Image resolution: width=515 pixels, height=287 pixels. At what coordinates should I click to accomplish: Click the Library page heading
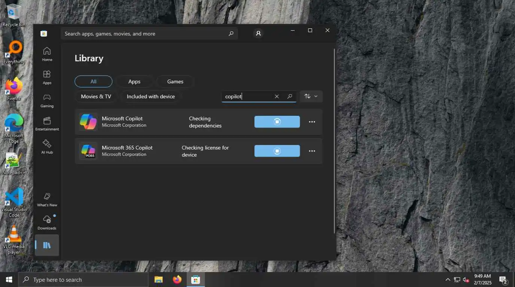coord(89,58)
